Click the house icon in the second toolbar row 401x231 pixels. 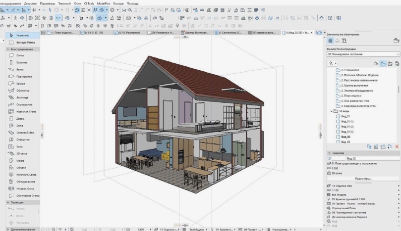(322, 18)
